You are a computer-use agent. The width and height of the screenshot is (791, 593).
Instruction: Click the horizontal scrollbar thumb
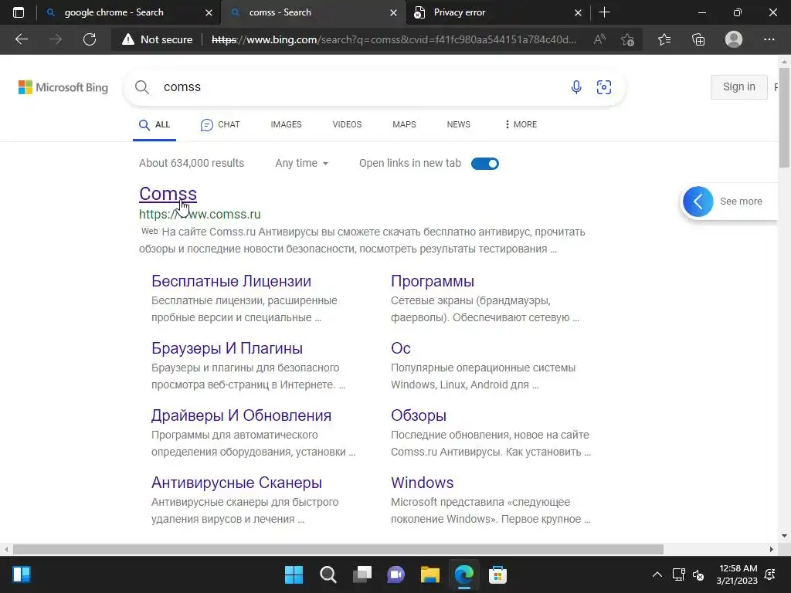click(338, 549)
